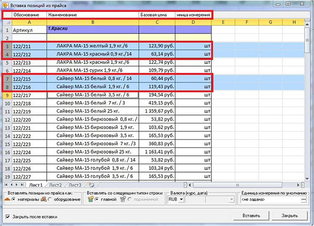The width and height of the screenshot is (314, 226).
Task: Select column E header
Action: [x=223, y=22]
